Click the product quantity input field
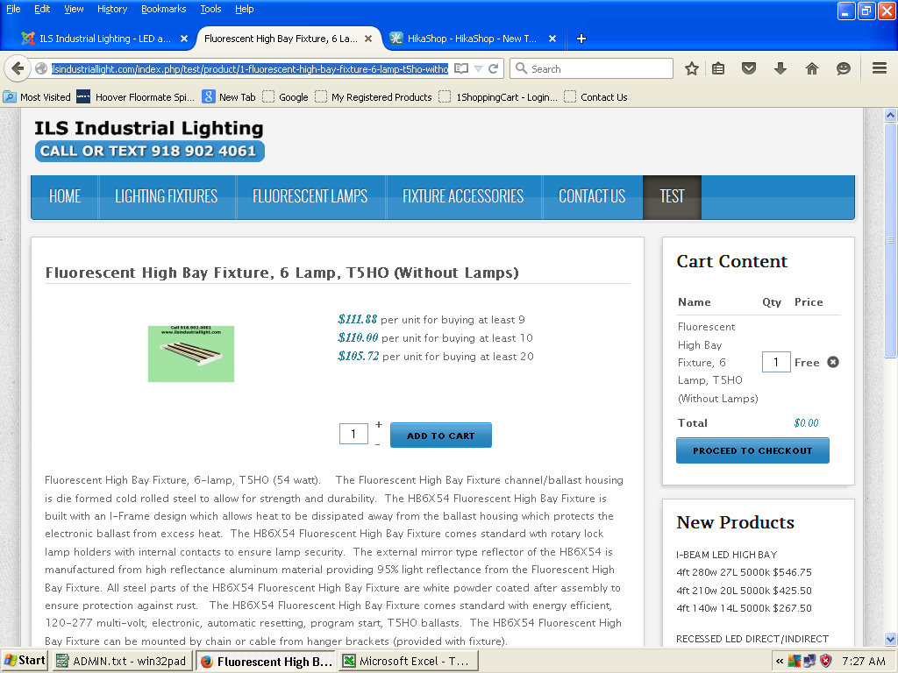 [353, 434]
